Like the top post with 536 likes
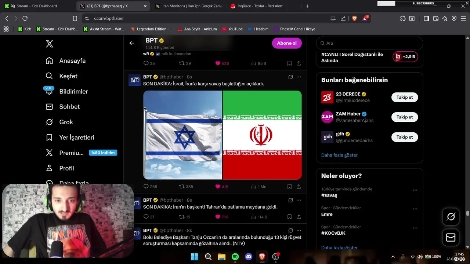 (222, 63)
